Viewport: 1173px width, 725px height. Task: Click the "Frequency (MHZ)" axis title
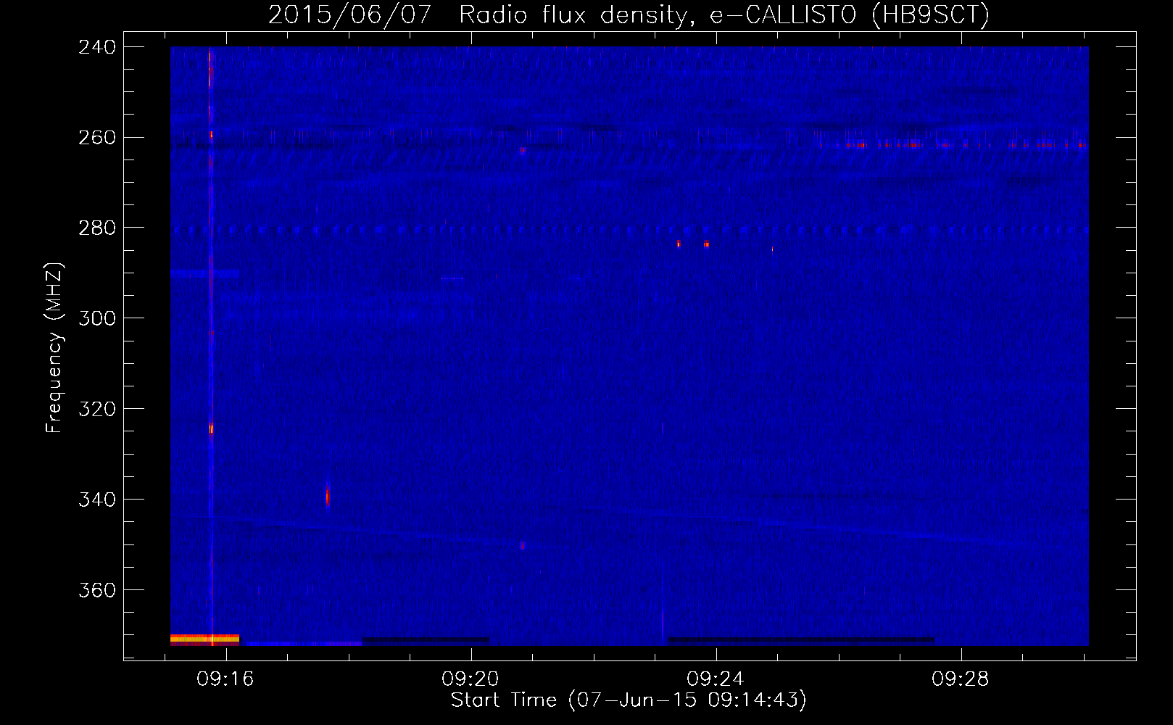pos(55,347)
